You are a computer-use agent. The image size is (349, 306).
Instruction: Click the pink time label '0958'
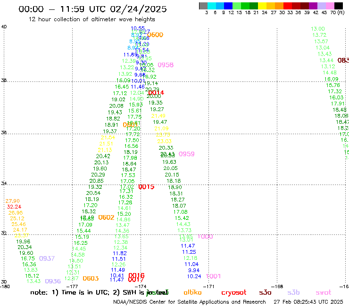click(x=166, y=65)
